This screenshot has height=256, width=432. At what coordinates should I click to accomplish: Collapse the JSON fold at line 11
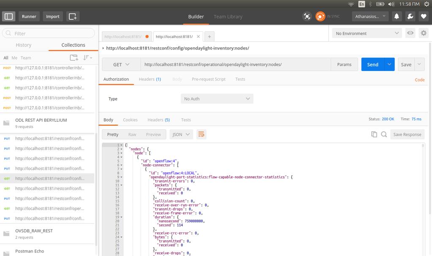[x=121, y=185]
